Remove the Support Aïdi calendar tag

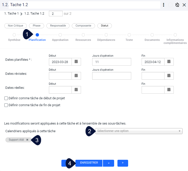click(27, 140)
